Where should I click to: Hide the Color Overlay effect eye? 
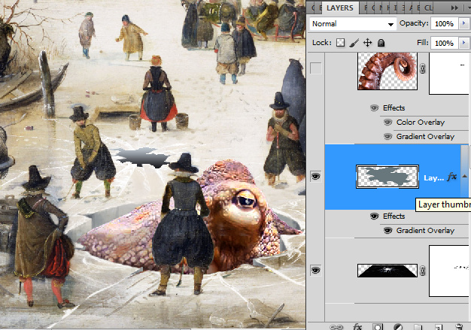pos(387,122)
